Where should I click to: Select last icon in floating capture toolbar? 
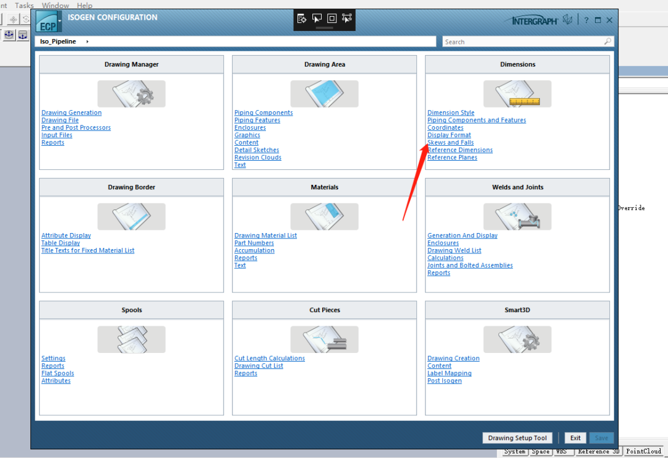pyautogui.click(x=347, y=19)
